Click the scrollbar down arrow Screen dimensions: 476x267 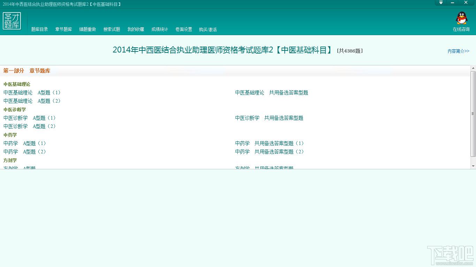click(473, 166)
